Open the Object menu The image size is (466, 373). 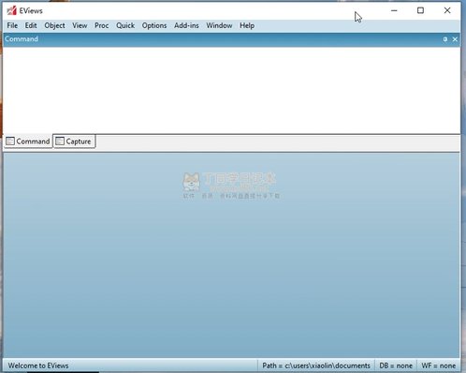(54, 25)
